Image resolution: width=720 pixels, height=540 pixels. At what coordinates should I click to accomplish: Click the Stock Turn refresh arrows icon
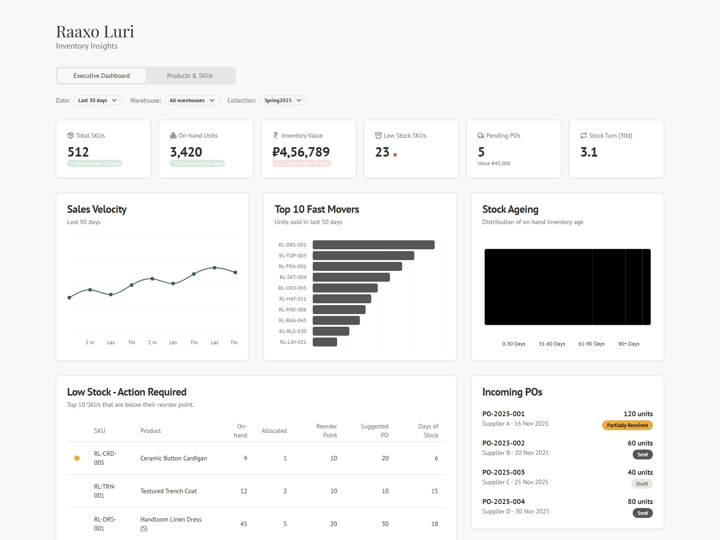tap(583, 135)
